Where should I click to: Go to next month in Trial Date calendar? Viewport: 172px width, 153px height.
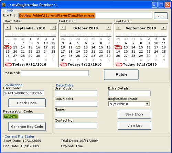(x=163, y=28)
